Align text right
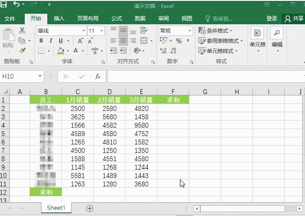Viewport: 305px width, 216px height. (133, 41)
